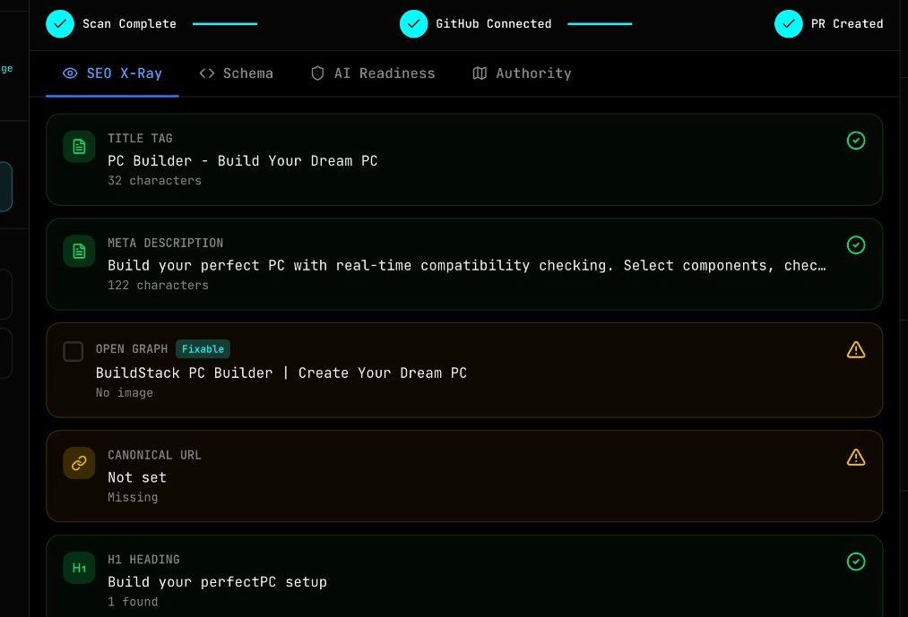Image resolution: width=908 pixels, height=617 pixels.
Task: Click the '122 characters' text
Action: coord(158,286)
